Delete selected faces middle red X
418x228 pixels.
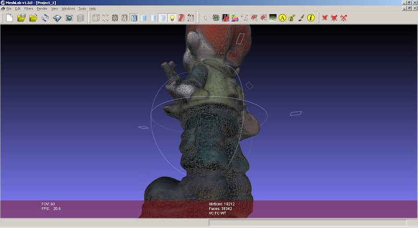[334, 18]
